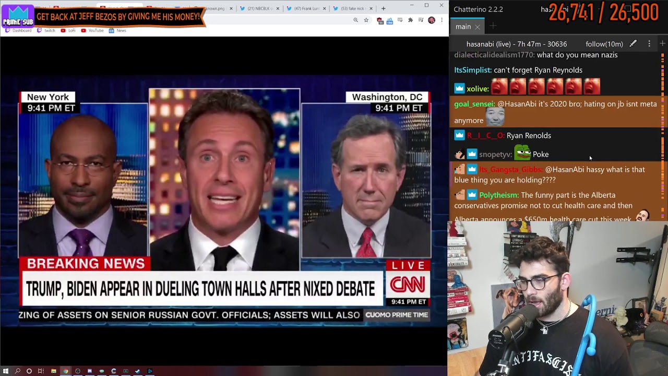This screenshot has width=668, height=376.
Task: Open the twitch bookmark
Action: 46,30
